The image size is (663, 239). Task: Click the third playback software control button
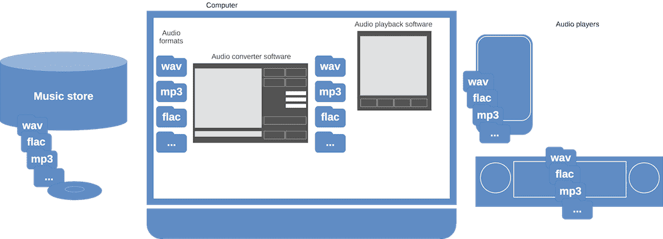point(402,103)
